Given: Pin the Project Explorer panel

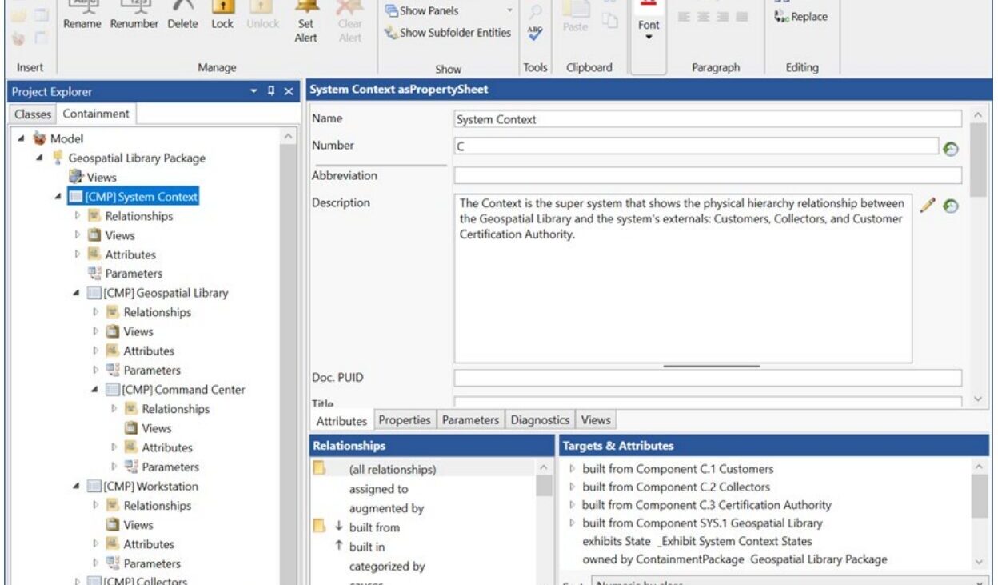Looking at the screenshot, I should (272, 92).
